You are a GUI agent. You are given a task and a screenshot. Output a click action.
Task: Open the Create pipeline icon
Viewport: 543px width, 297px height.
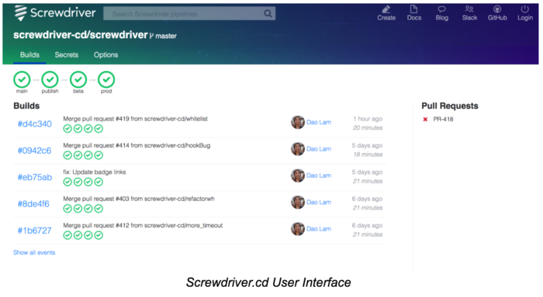tap(386, 9)
